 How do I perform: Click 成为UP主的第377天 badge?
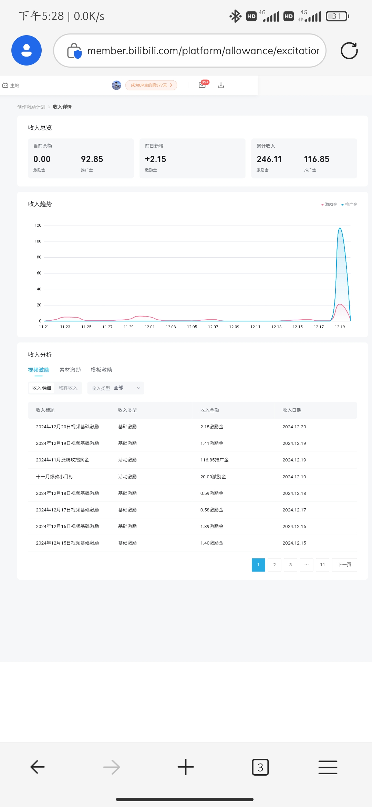point(151,85)
